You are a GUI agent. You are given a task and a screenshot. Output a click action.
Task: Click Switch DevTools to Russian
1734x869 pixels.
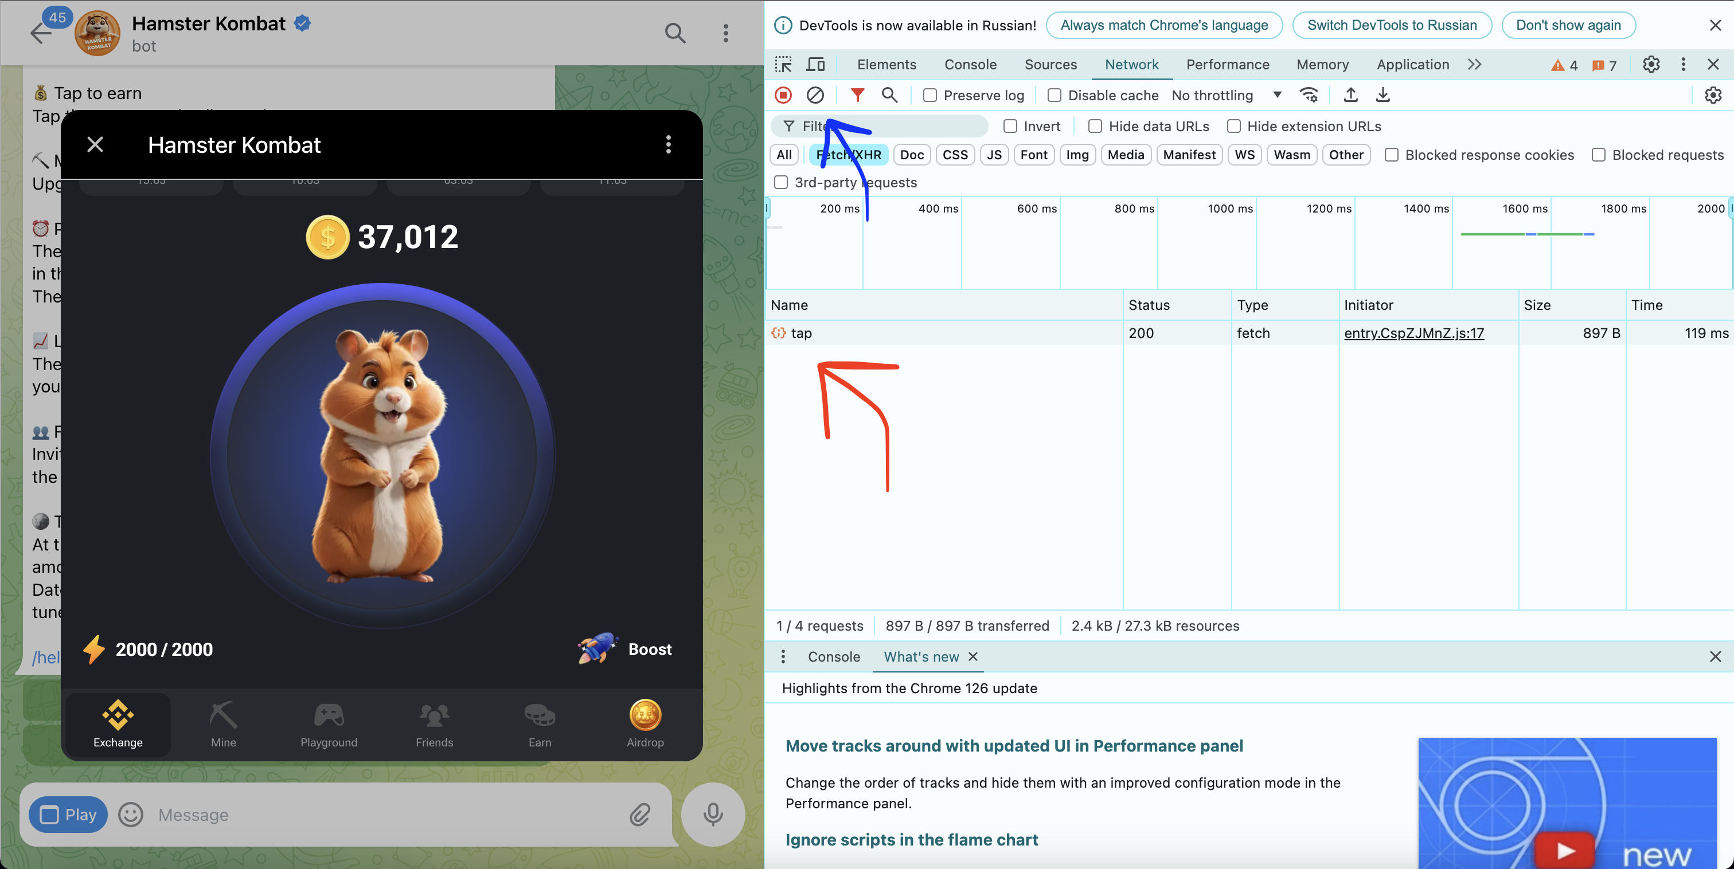[x=1391, y=26]
